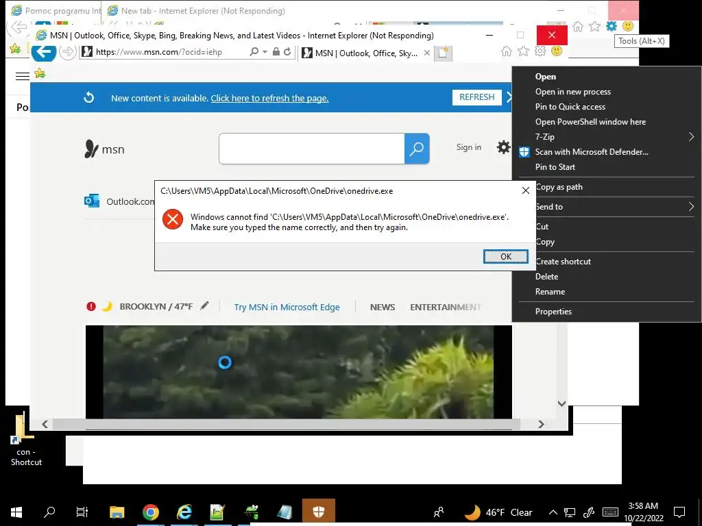Screen dimensions: 702x526
Task: Open favorites star in MSN window
Action: (x=523, y=51)
